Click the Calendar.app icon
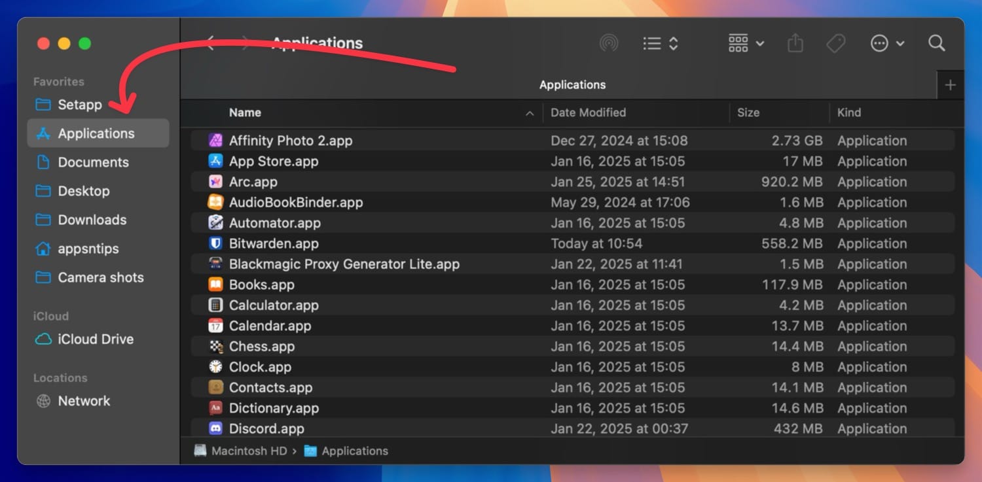The height and width of the screenshot is (482, 982). [x=215, y=326]
